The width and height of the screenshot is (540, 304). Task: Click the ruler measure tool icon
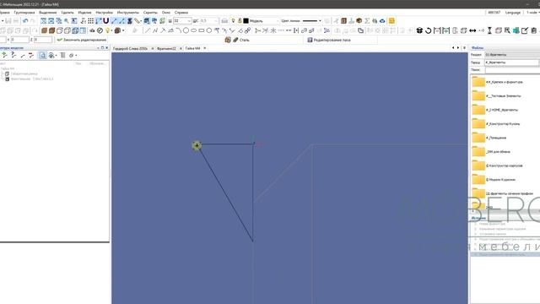pyautogui.click(x=137, y=21)
